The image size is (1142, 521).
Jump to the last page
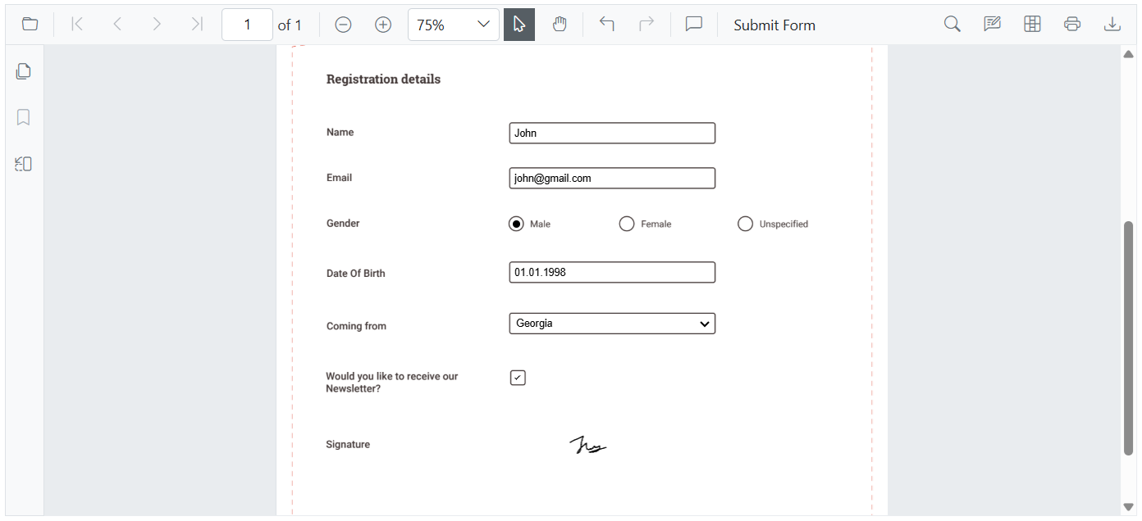[x=196, y=25]
